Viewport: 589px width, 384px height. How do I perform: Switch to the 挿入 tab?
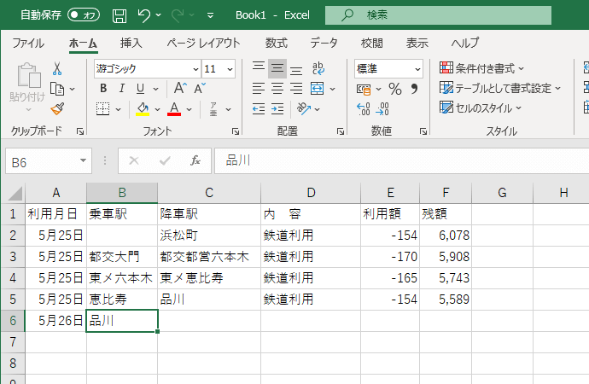pos(131,44)
